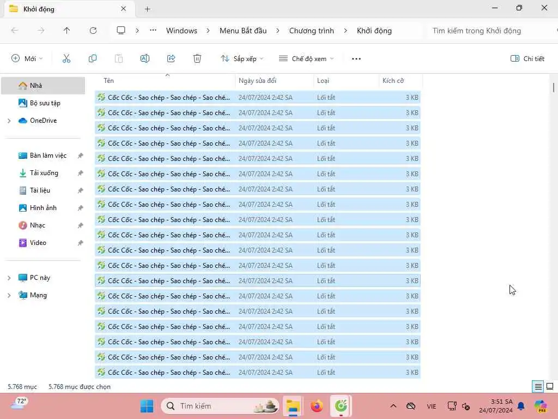This screenshot has height=419, width=558.
Task: Navigate to Windows breadcrumb
Action: point(181,31)
